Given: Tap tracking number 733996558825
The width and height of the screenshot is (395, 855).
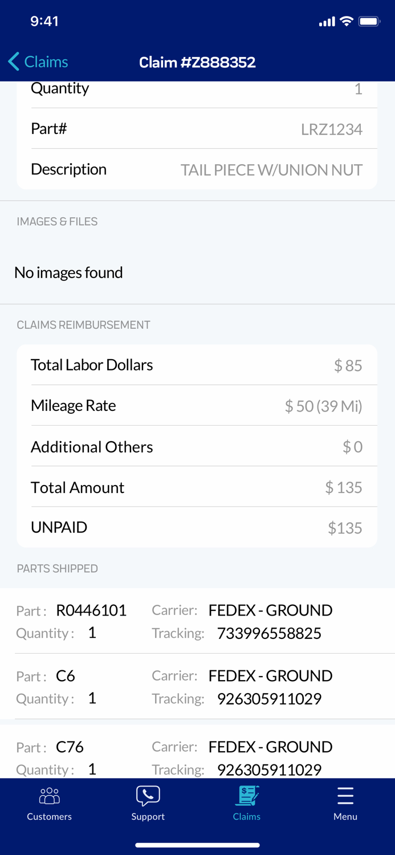Looking at the screenshot, I should pyautogui.click(x=269, y=633).
